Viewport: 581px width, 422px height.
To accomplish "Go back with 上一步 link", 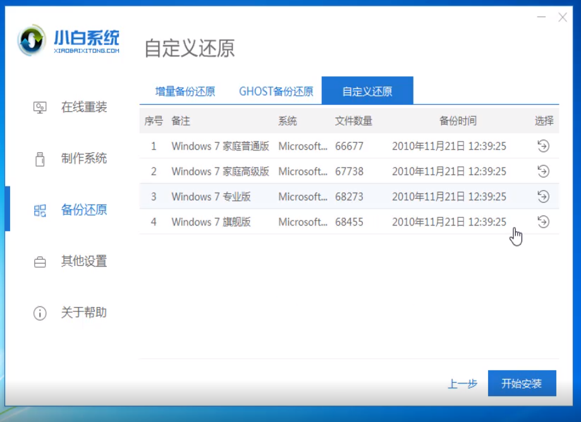I will click(x=462, y=383).
